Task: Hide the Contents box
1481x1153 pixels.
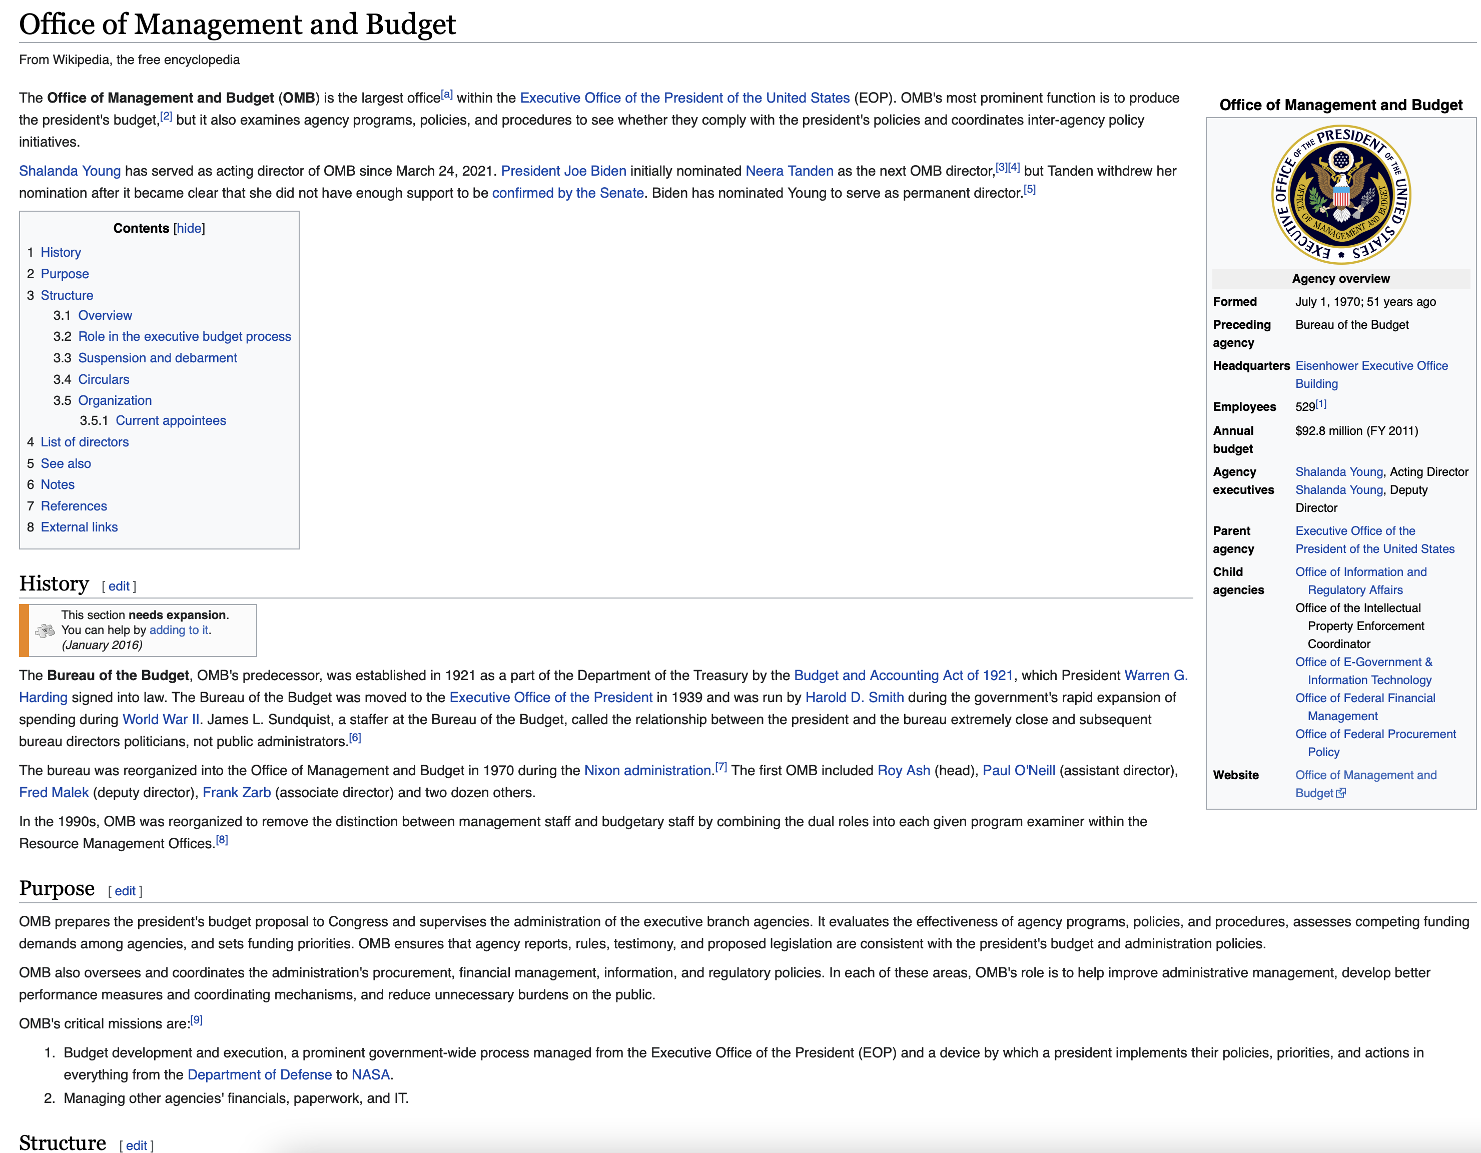Action: tap(189, 229)
